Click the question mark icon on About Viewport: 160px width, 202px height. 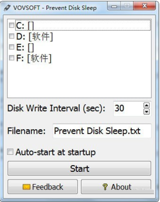tap(105, 187)
